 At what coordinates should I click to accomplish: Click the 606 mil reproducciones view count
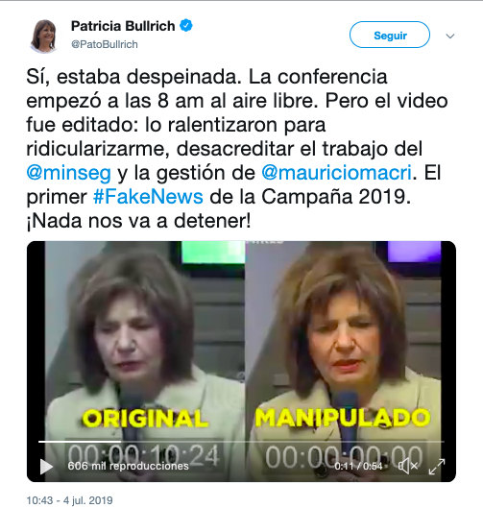(128, 466)
